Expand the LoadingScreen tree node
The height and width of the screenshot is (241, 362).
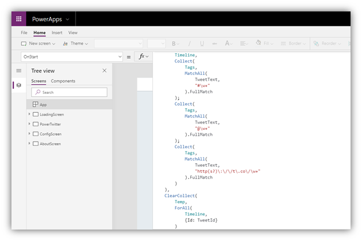[x=29, y=114]
